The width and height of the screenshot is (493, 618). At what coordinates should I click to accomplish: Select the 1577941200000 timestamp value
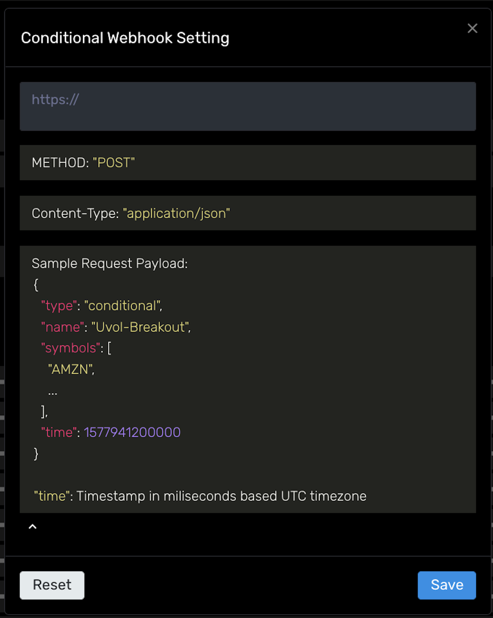[x=132, y=432]
